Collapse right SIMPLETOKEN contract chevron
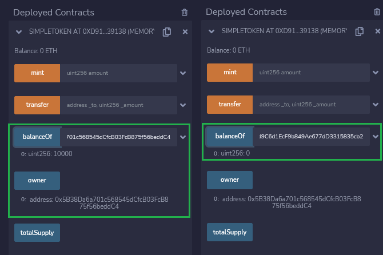The image size is (383, 255). tap(212, 31)
